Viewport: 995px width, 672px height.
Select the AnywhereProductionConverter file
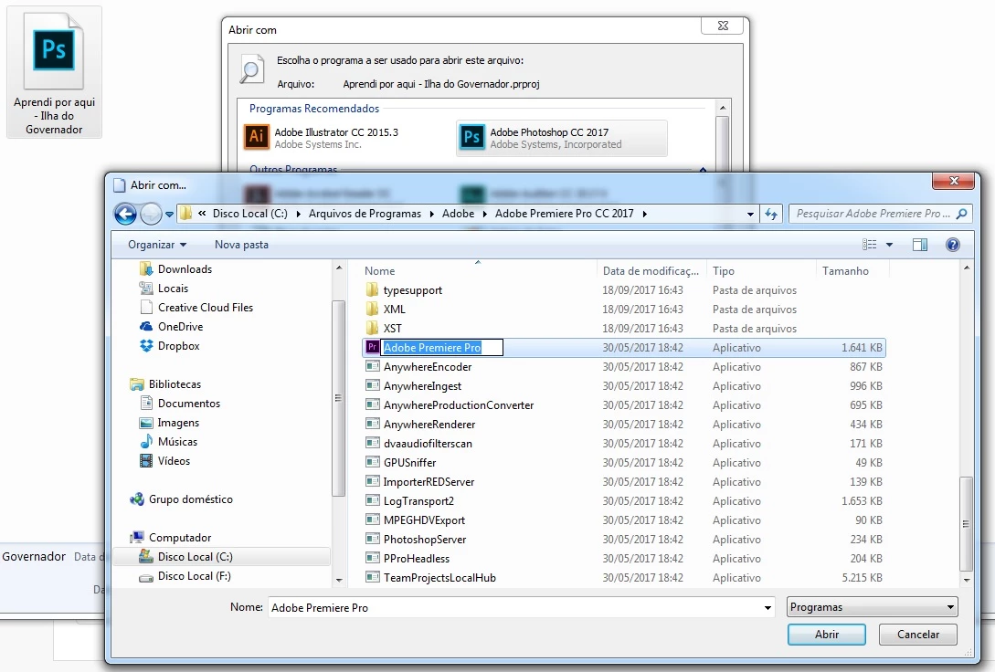[458, 405]
